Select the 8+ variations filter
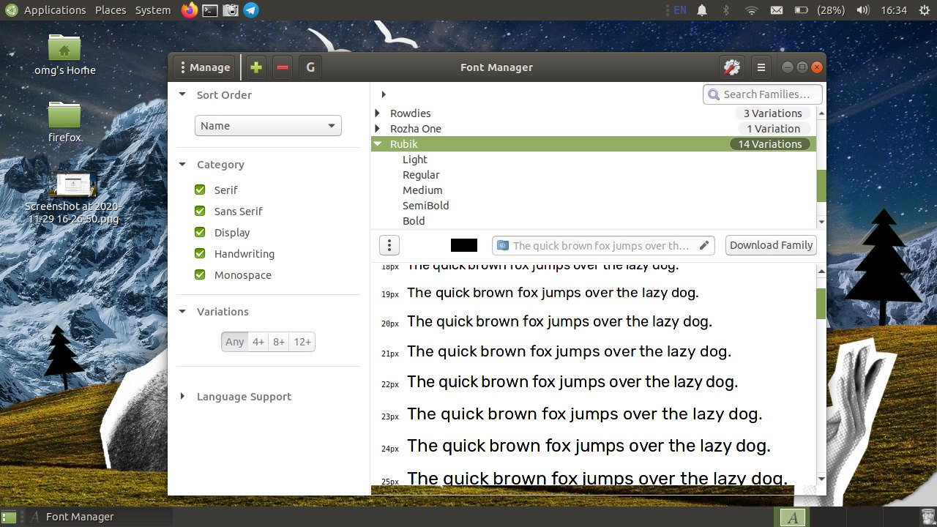The image size is (937, 527). (x=279, y=342)
